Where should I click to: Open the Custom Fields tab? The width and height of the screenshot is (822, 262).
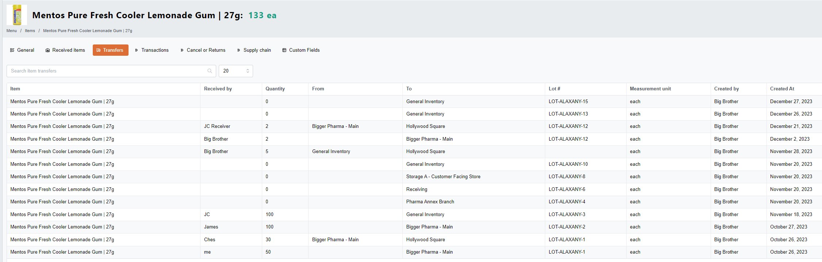tap(301, 50)
